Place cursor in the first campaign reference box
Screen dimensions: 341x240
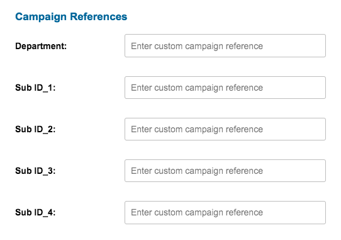coord(225,46)
